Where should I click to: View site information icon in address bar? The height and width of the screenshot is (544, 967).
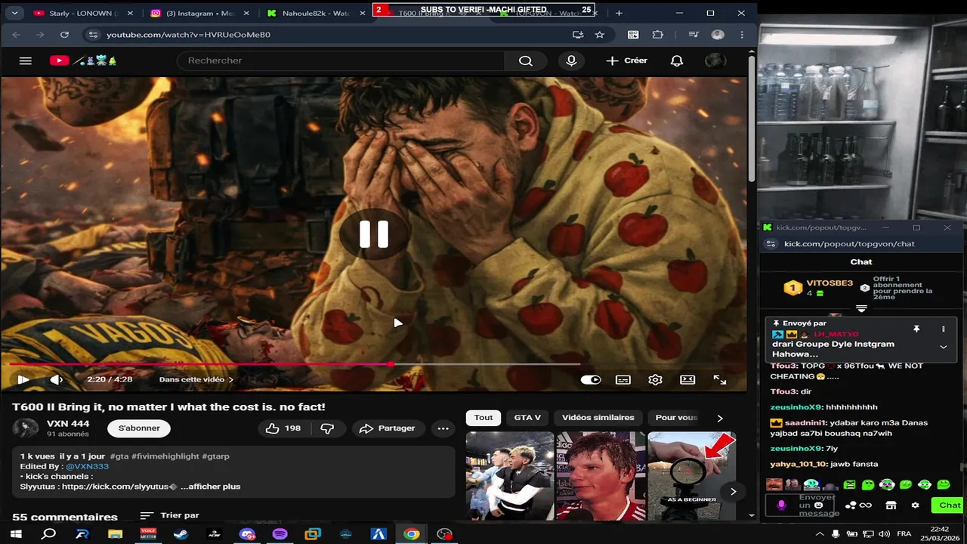click(92, 35)
